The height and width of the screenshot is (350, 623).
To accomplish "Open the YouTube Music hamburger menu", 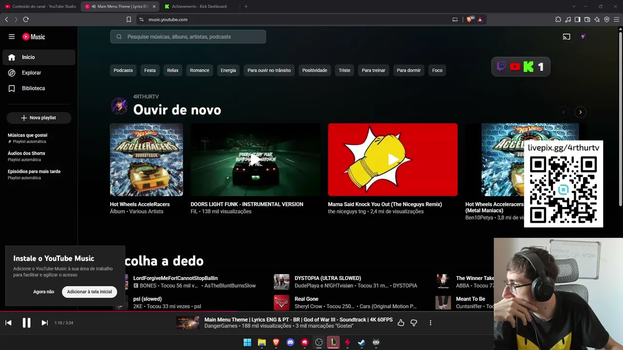I will pyautogui.click(x=12, y=36).
